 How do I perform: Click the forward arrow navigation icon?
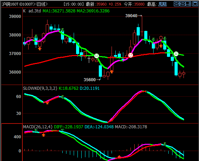182,4
